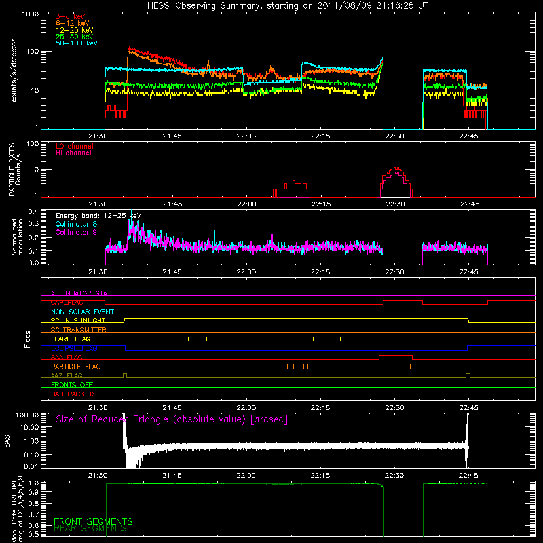
Task: Select the SAA_FLAG label
Action: pos(67,357)
